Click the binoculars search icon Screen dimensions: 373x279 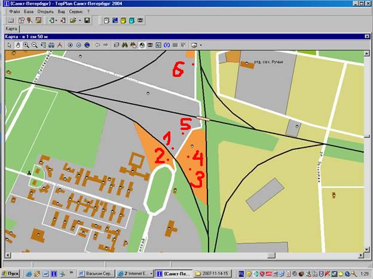[125, 45]
